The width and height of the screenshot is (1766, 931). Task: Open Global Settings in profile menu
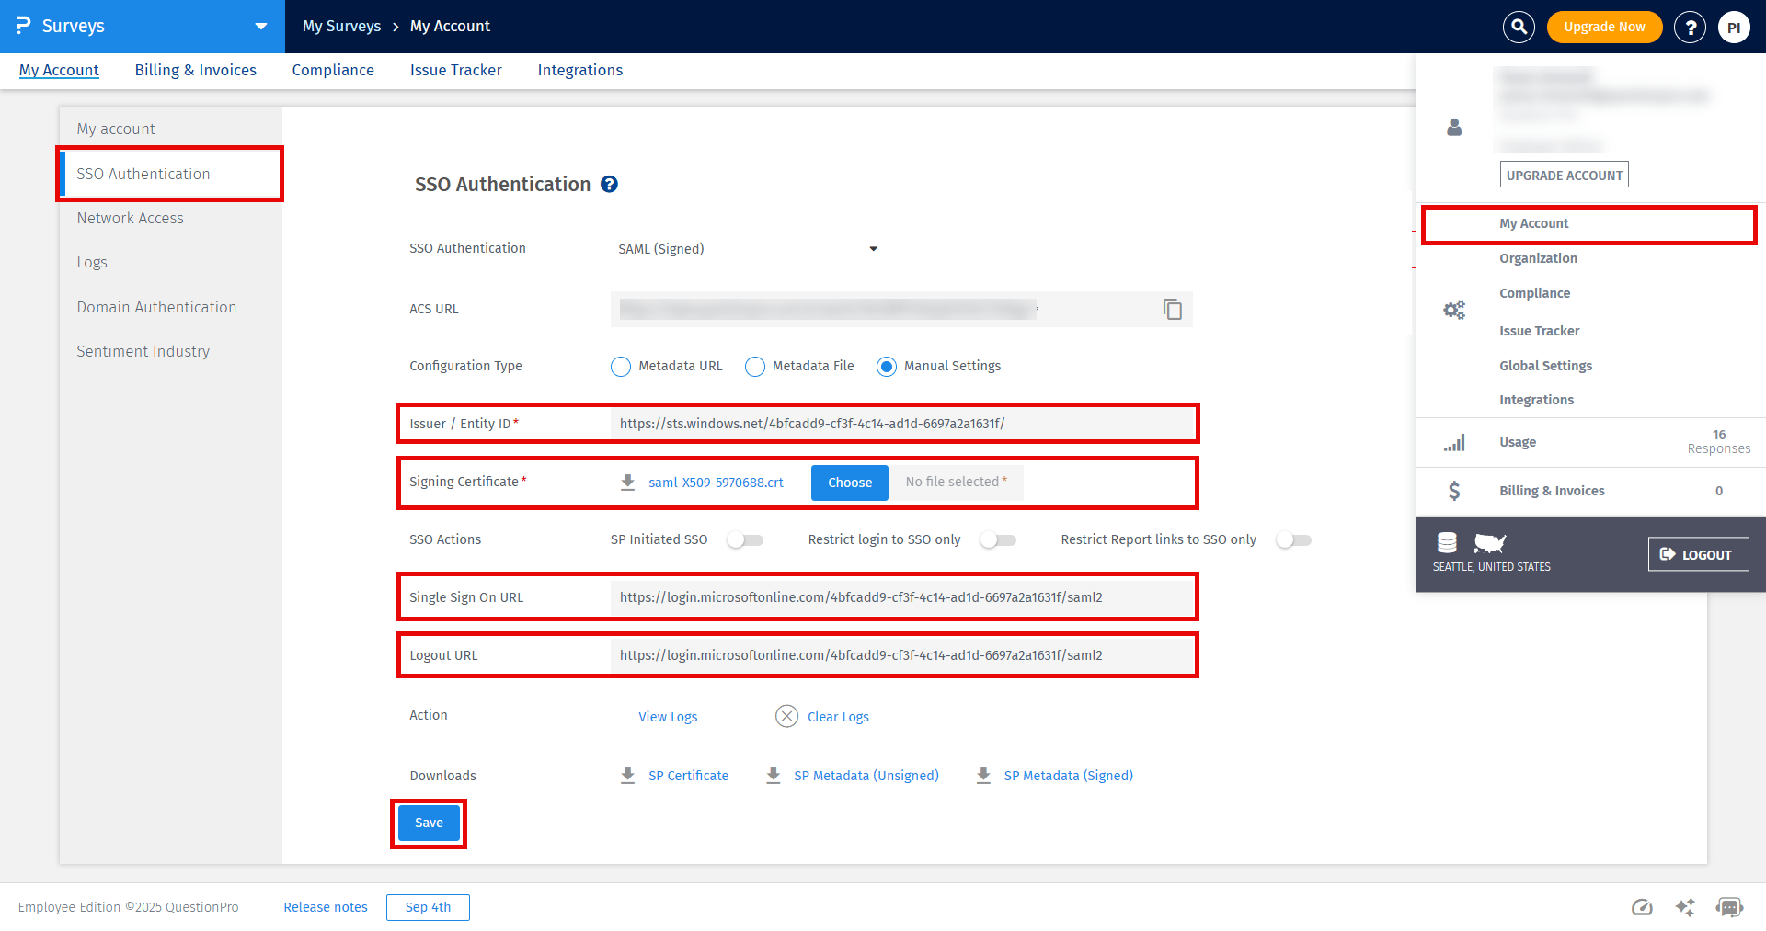[1545, 366]
